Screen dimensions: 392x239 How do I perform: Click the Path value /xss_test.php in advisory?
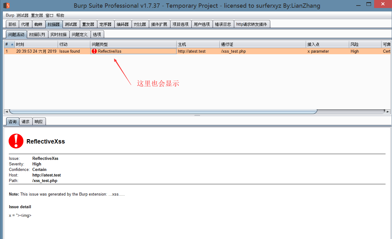[45, 181]
